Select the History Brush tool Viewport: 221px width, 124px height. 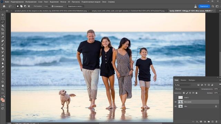point(3,52)
